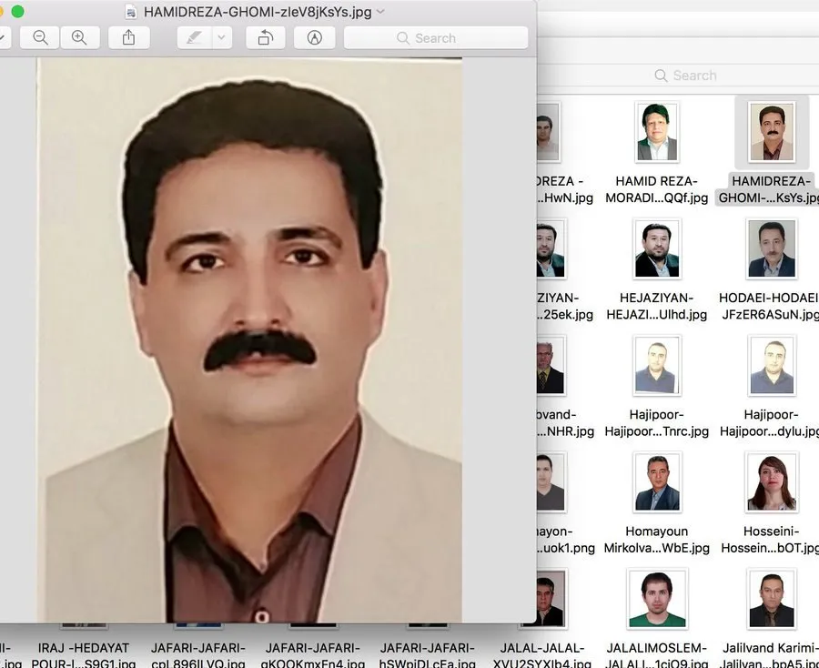The width and height of the screenshot is (819, 668).
Task: Click the HEJAZIYAN-HEJAZI...Ulhd.jpg filename
Action: (656, 306)
